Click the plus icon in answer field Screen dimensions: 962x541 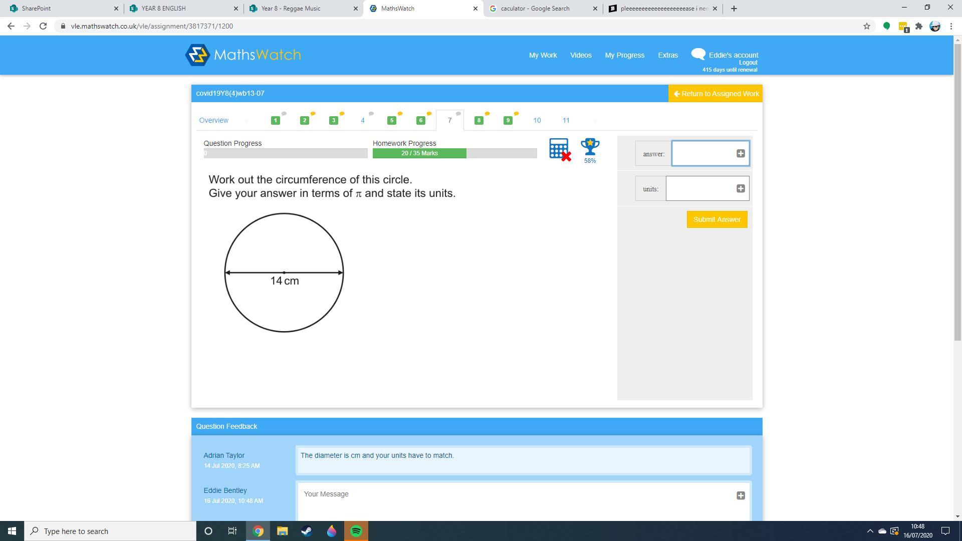pos(741,154)
